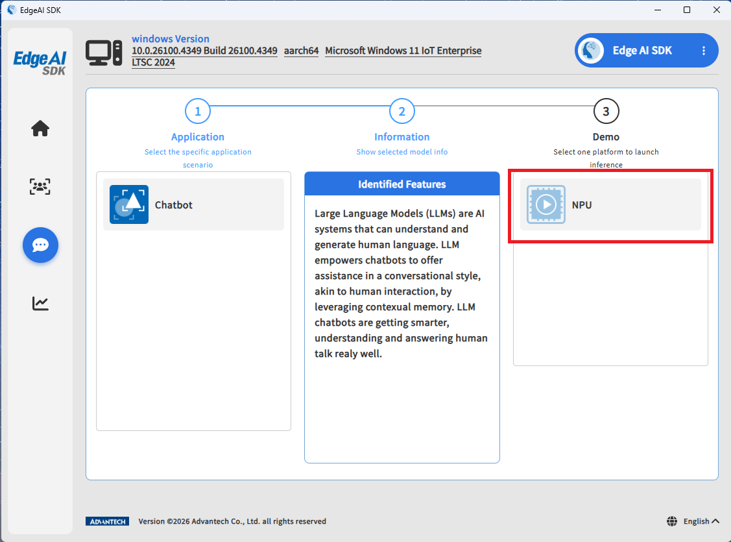Go to the Home sidebar icon
Viewport: 731px width, 542px height.
click(x=40, y=129)
